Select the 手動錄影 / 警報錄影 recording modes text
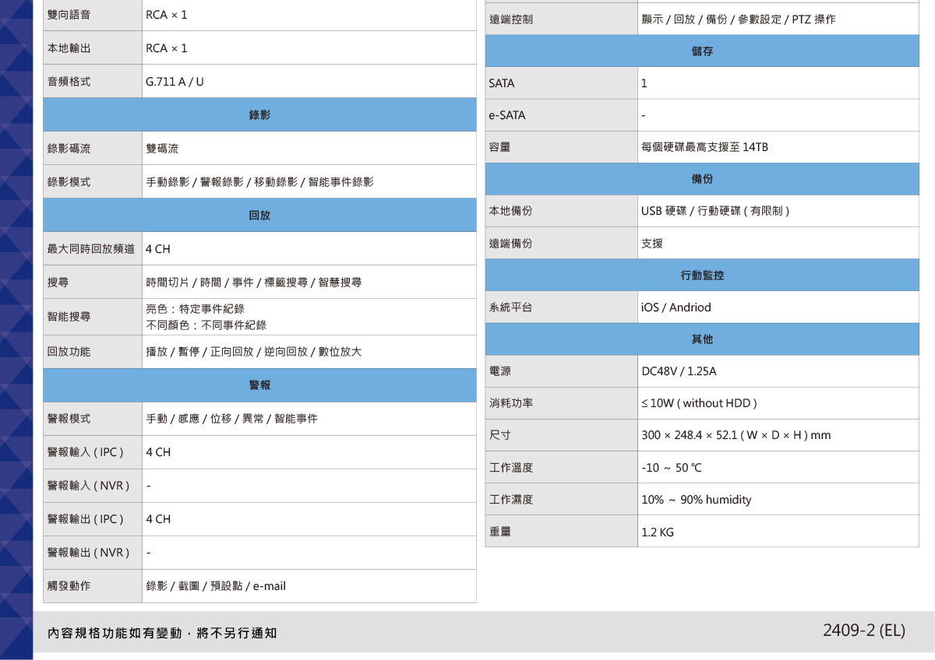Image resolution: width=935 pixels, height=660 pixels. 260,182
